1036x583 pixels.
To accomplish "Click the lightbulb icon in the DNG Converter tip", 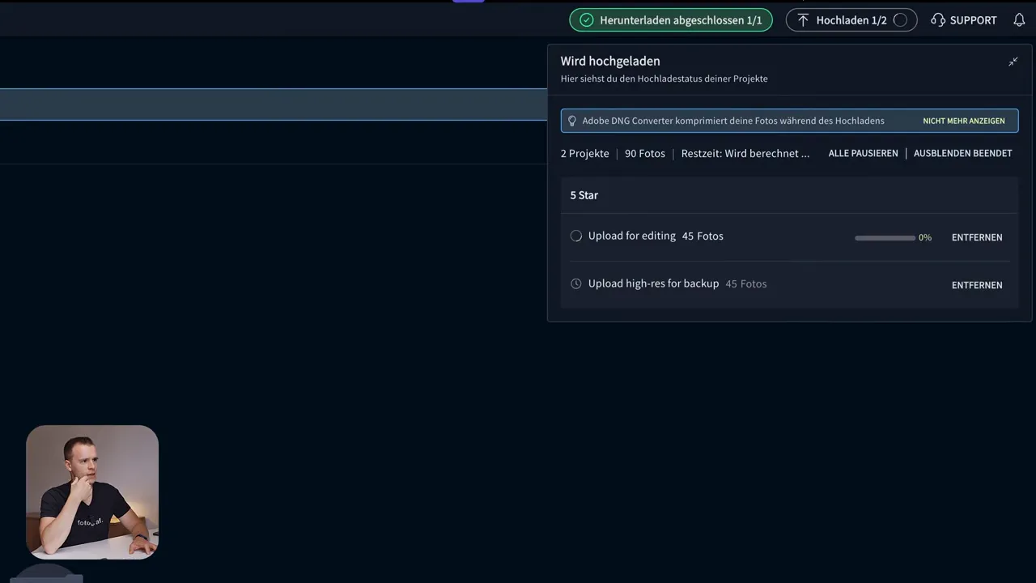I will coord(572,120).
